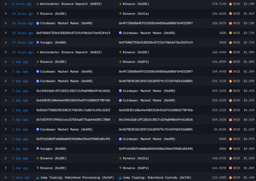Open the '2 days ago' transaction link
The image size is (256, 181).
[21, 178]
